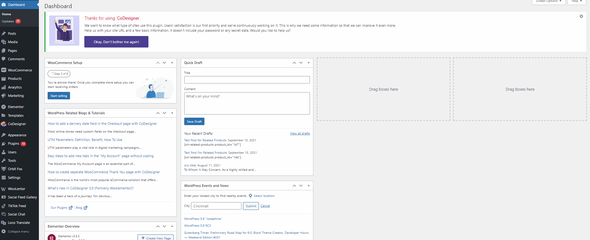Click the external link icon beside Our Plugins
This screenshot has height=240, width=590.
[71, 208]
